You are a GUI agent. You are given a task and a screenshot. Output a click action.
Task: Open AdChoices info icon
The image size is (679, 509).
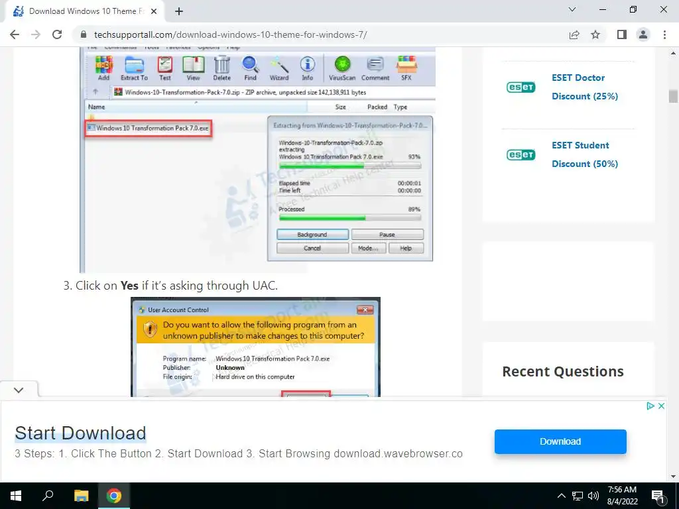click(x=650, y=406)
